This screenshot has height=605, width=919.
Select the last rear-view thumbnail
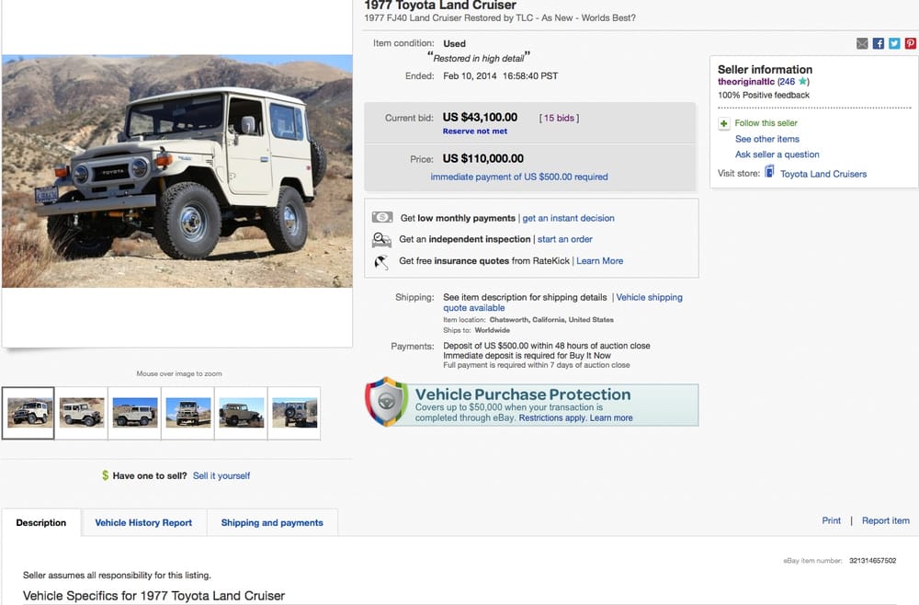[294, 413]
